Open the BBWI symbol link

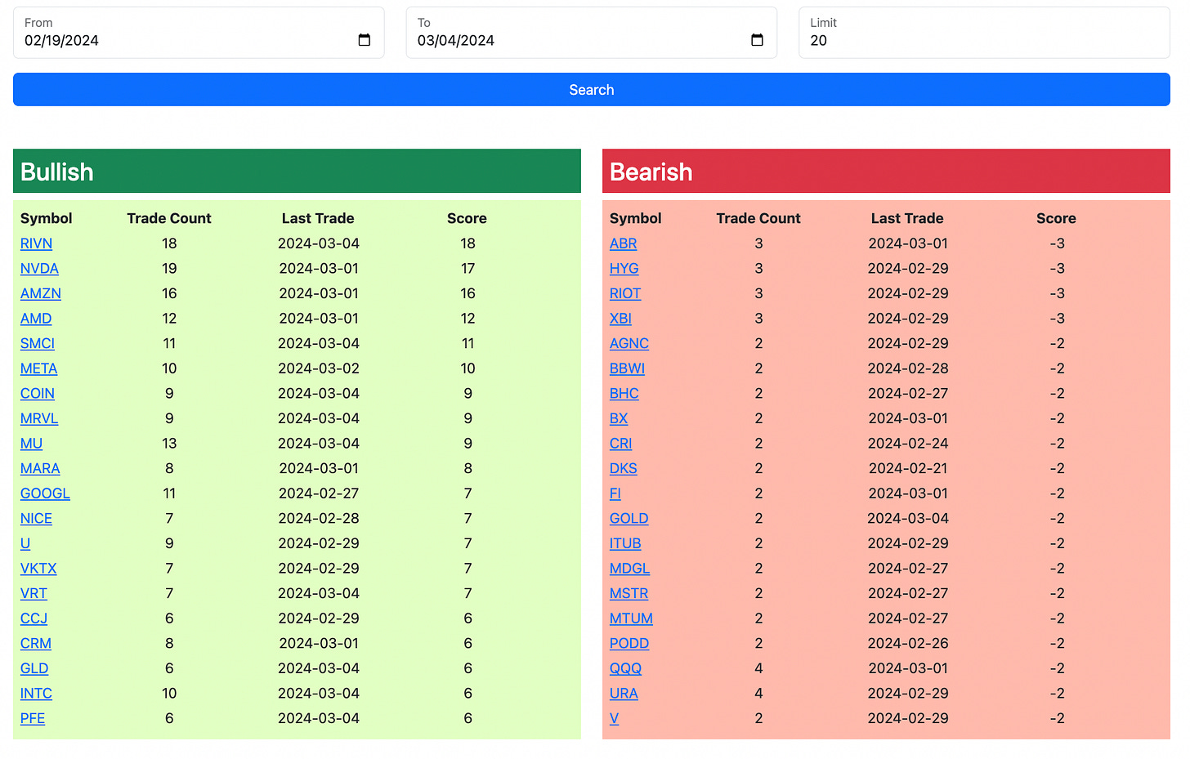coord(627,368)
